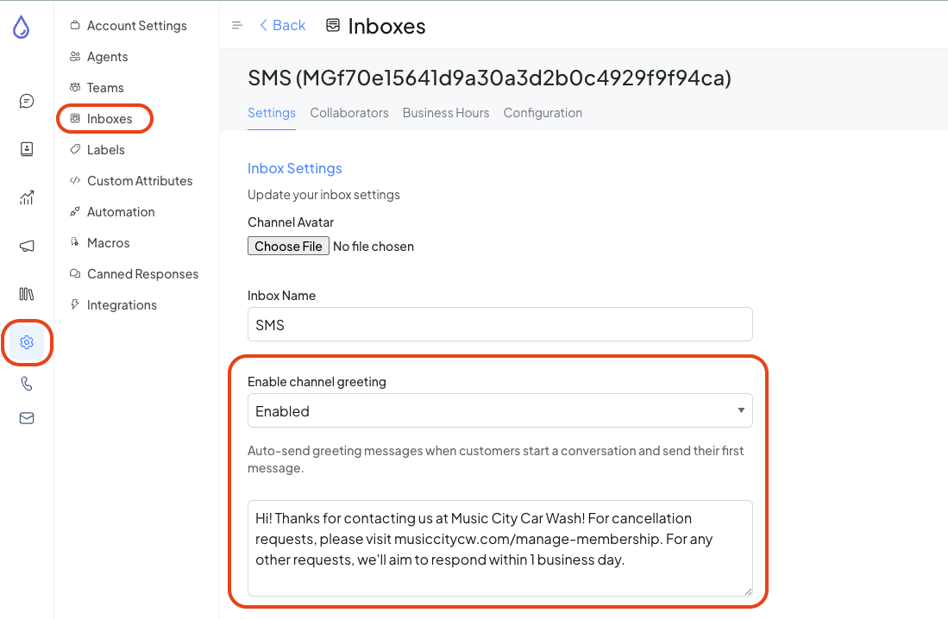
Task: Open the Configuration tab
Action: [543, 113]
